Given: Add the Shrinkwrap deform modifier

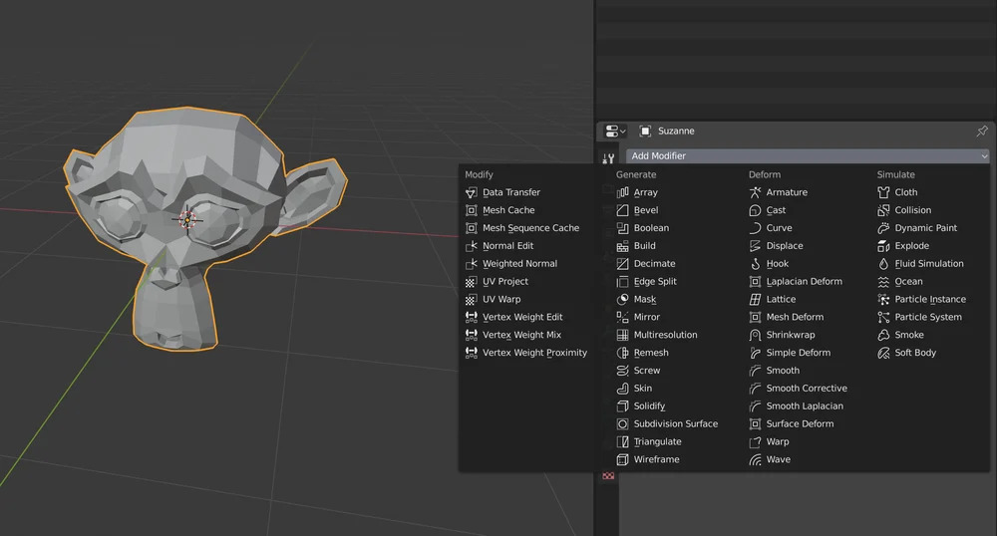Looking at the screenshot, I should (x=790, y=335).
